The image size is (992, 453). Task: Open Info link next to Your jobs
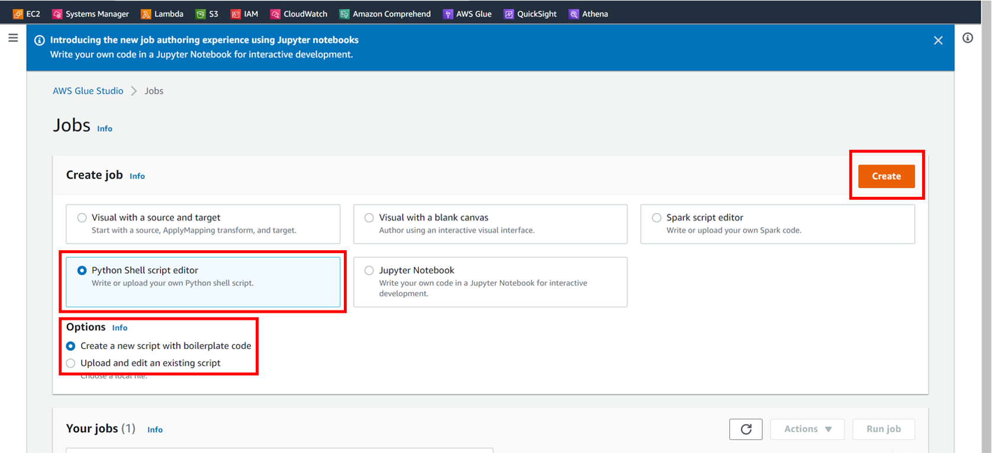[155, 430]
